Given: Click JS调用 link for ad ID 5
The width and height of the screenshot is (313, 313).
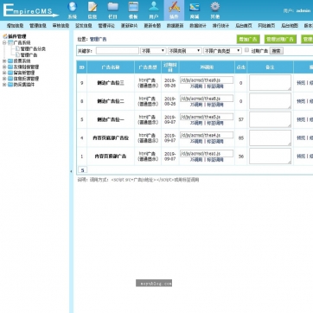Looking at the screenshot, I should click(196, 123).
